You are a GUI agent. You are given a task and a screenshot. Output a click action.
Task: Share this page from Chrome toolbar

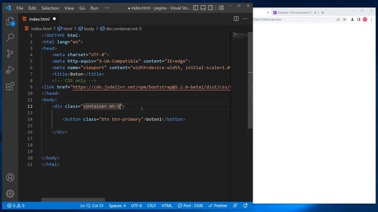[x=338, y=19]
